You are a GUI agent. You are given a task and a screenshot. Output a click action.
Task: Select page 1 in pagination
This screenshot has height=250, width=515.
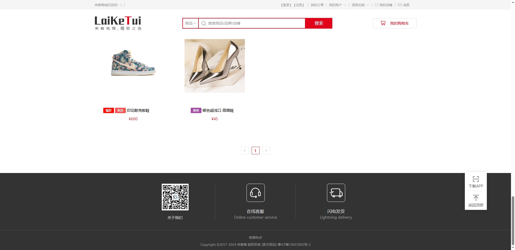(x=255, y=151)
